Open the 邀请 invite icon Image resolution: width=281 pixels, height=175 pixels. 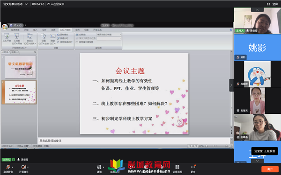click(x=99, y=167)
